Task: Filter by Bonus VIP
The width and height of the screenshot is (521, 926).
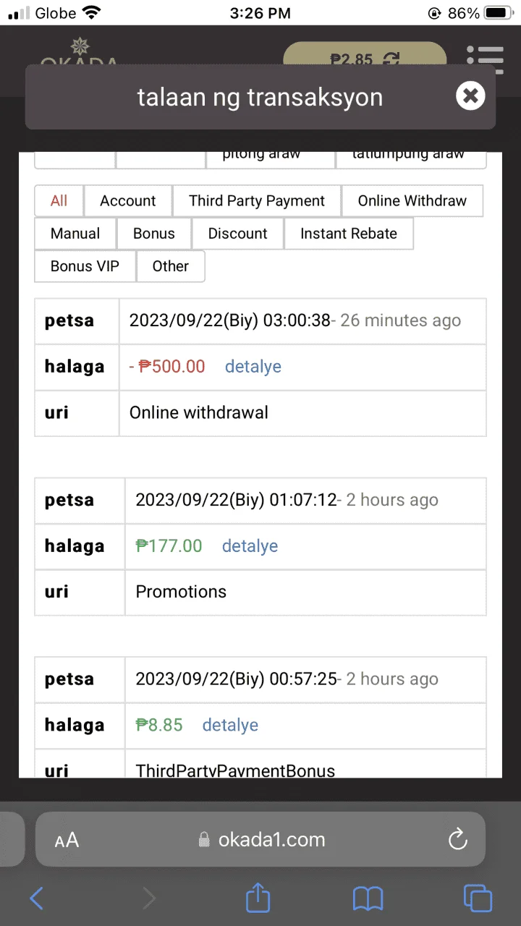Action: 85,266
